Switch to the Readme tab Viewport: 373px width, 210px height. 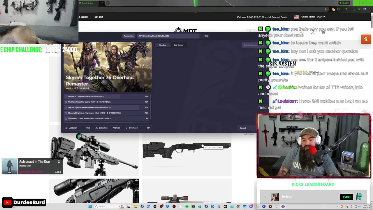click(163, 45)
